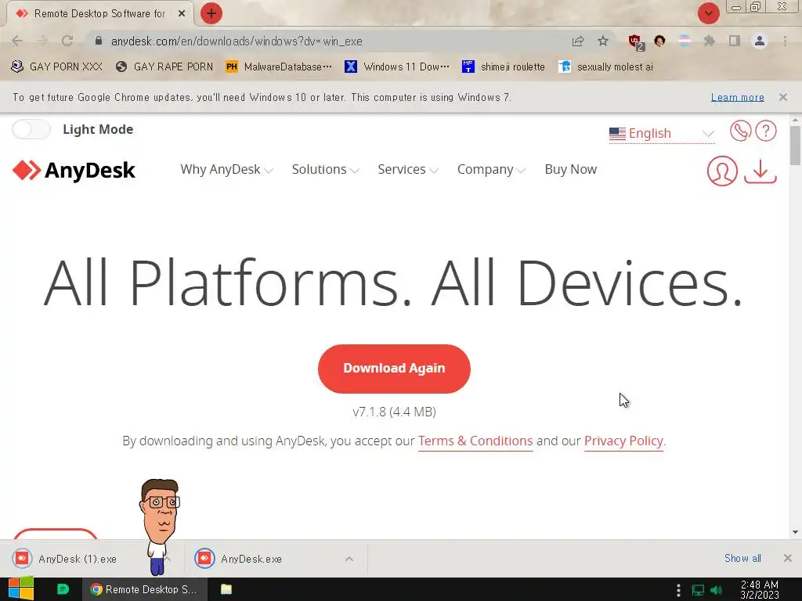The height and width of the screenshot is (601, 802).
Task: Click the network tray icon
Action: (698, 590)
